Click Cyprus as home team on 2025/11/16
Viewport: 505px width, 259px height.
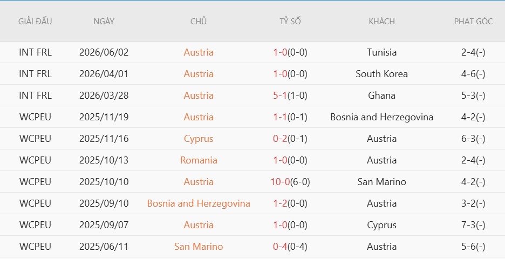[x=199, y=139]
